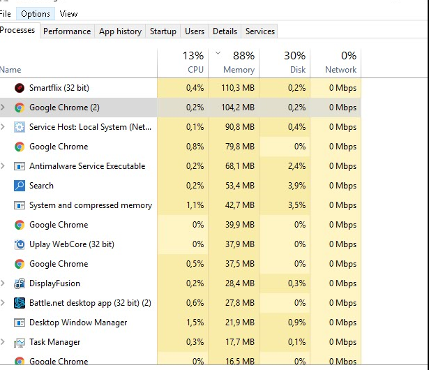Click the 1,1% CPU value
This screenshot has width=429, height=370.
195,205
